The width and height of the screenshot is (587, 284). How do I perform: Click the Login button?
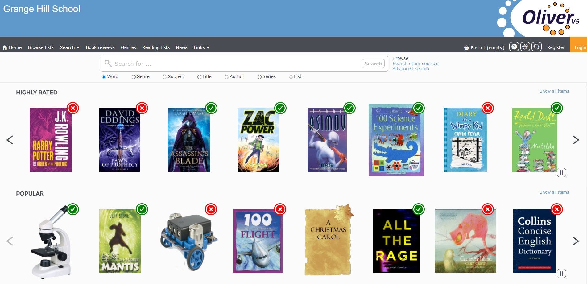pyautogui.click(x=578, y=45)
